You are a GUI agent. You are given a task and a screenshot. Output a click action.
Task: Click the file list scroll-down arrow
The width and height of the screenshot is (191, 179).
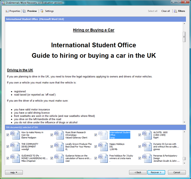[184, 163]
